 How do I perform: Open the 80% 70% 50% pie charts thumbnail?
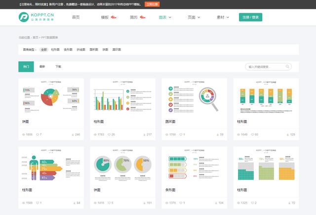tap(123, 165)
